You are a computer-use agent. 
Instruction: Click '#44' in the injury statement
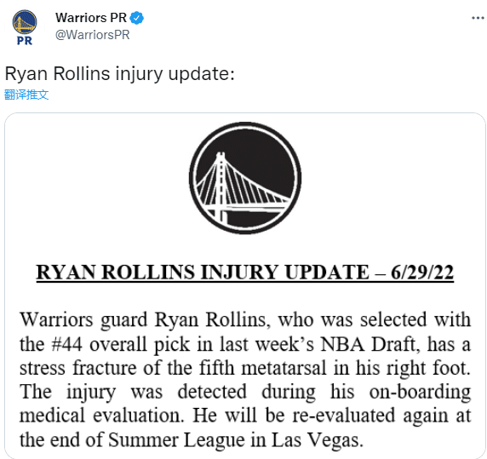tap(66, 344)
